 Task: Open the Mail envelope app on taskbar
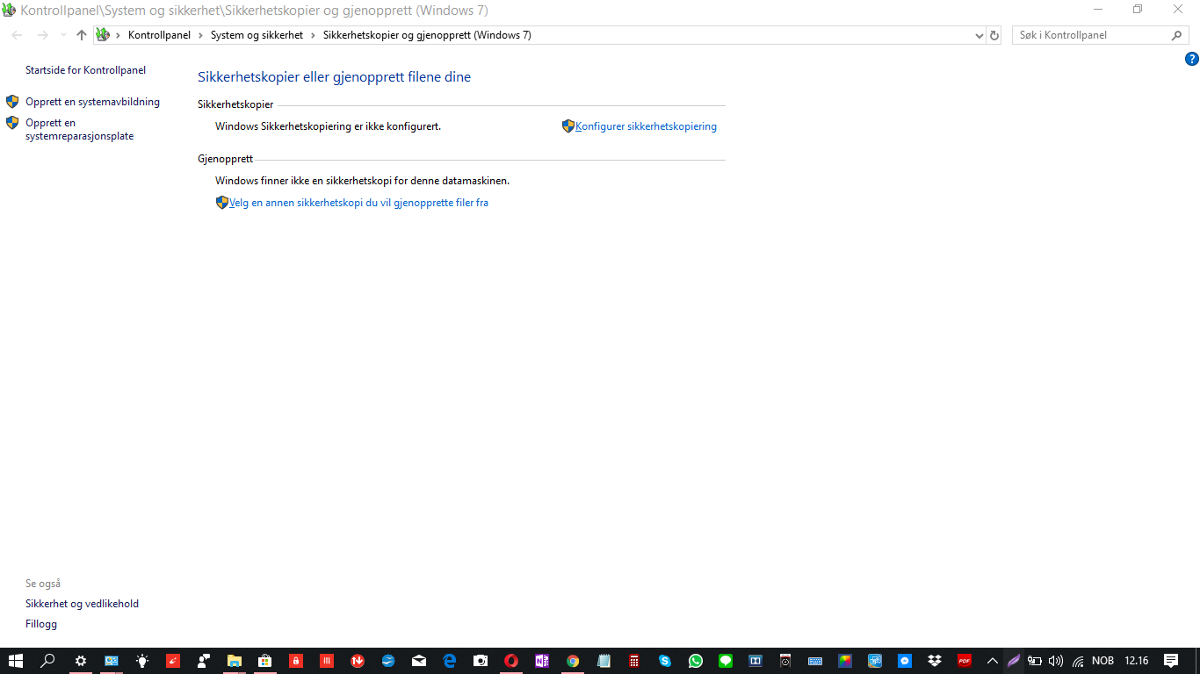tap(419, 661)
